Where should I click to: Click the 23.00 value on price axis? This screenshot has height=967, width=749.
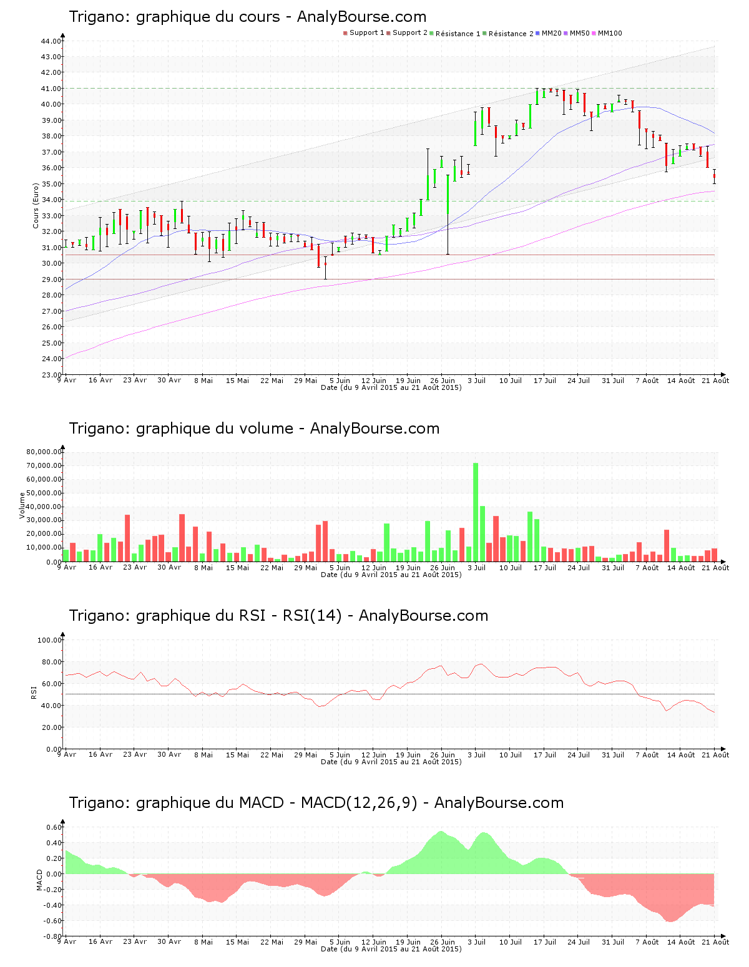[51, 375]
